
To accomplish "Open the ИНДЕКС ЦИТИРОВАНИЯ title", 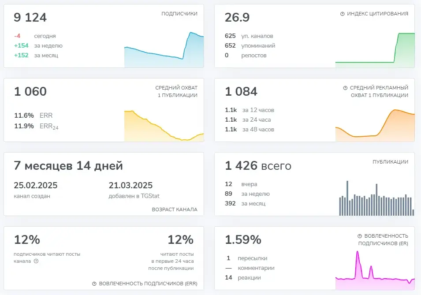I will click(377, 14).
